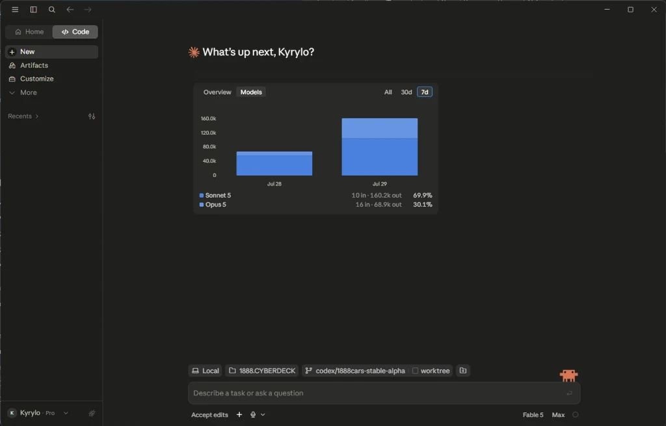Viewport: 666px width, 426px height.
Task: Open the Recents filter settings icon
Action: click(x=92, y=116)
